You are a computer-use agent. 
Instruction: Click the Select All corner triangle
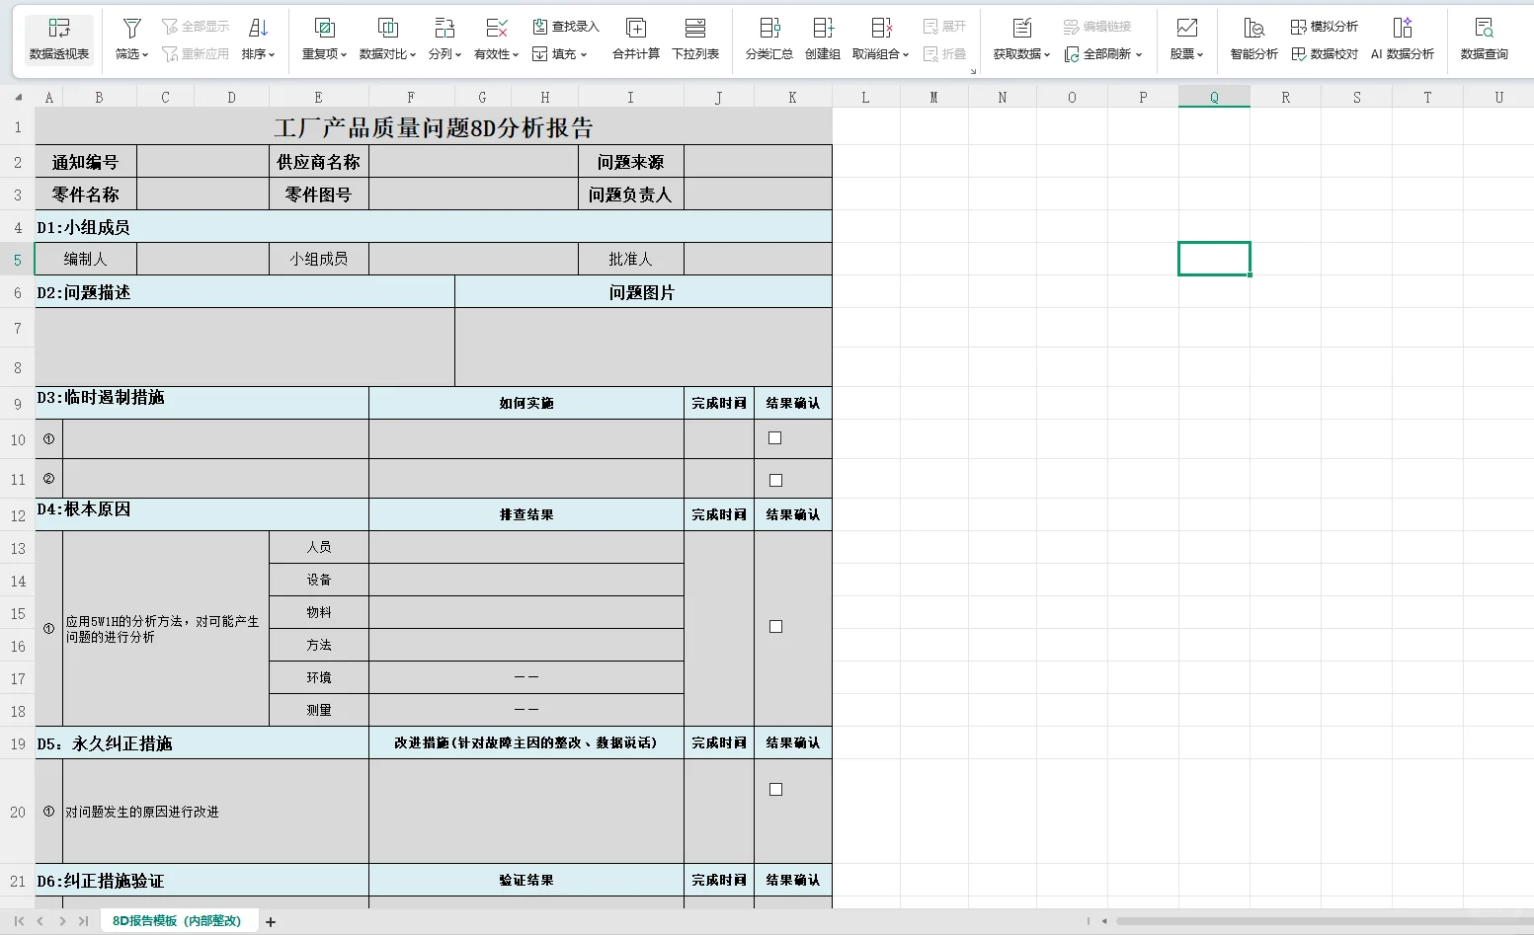pyautogui.click(x=18, y=97)
